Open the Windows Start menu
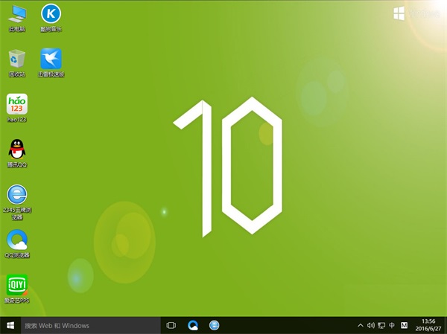 tap(10, 325)
